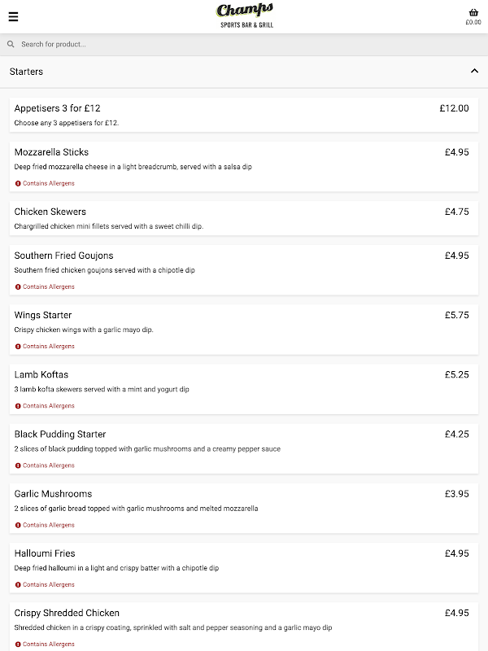This screenshot has height=651, width=488.
Task: Click the Champs Sports Bar logo
Action: (245, 15)
